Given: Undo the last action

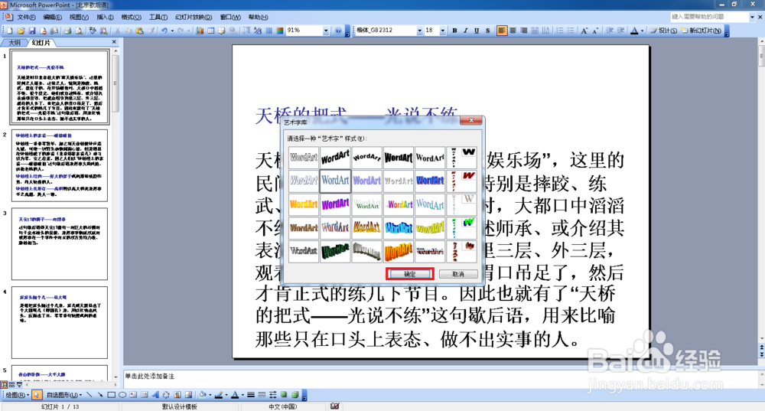Looking at the screenshot, I should pos(164,31).
